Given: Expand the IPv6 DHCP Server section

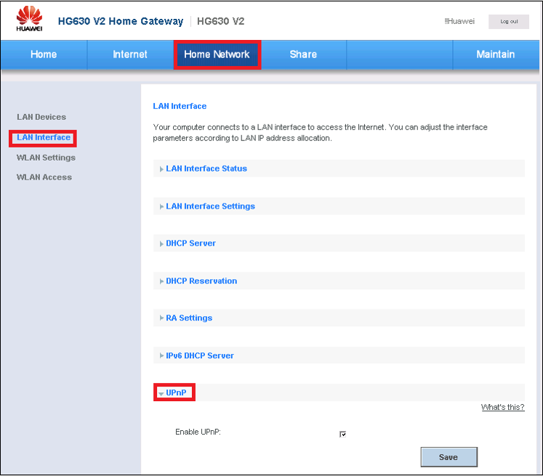Looking at the screenshot, I should (x=200, y=356).
